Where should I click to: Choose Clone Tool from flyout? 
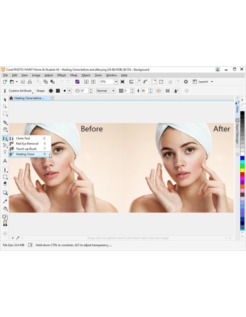point(30,139)
